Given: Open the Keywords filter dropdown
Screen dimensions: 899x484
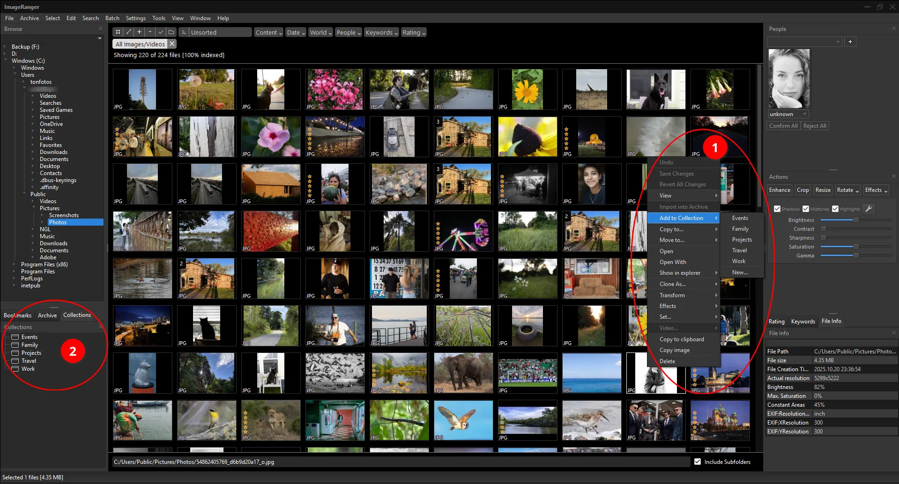Looking at the screenshot, I should click(381, 32).
